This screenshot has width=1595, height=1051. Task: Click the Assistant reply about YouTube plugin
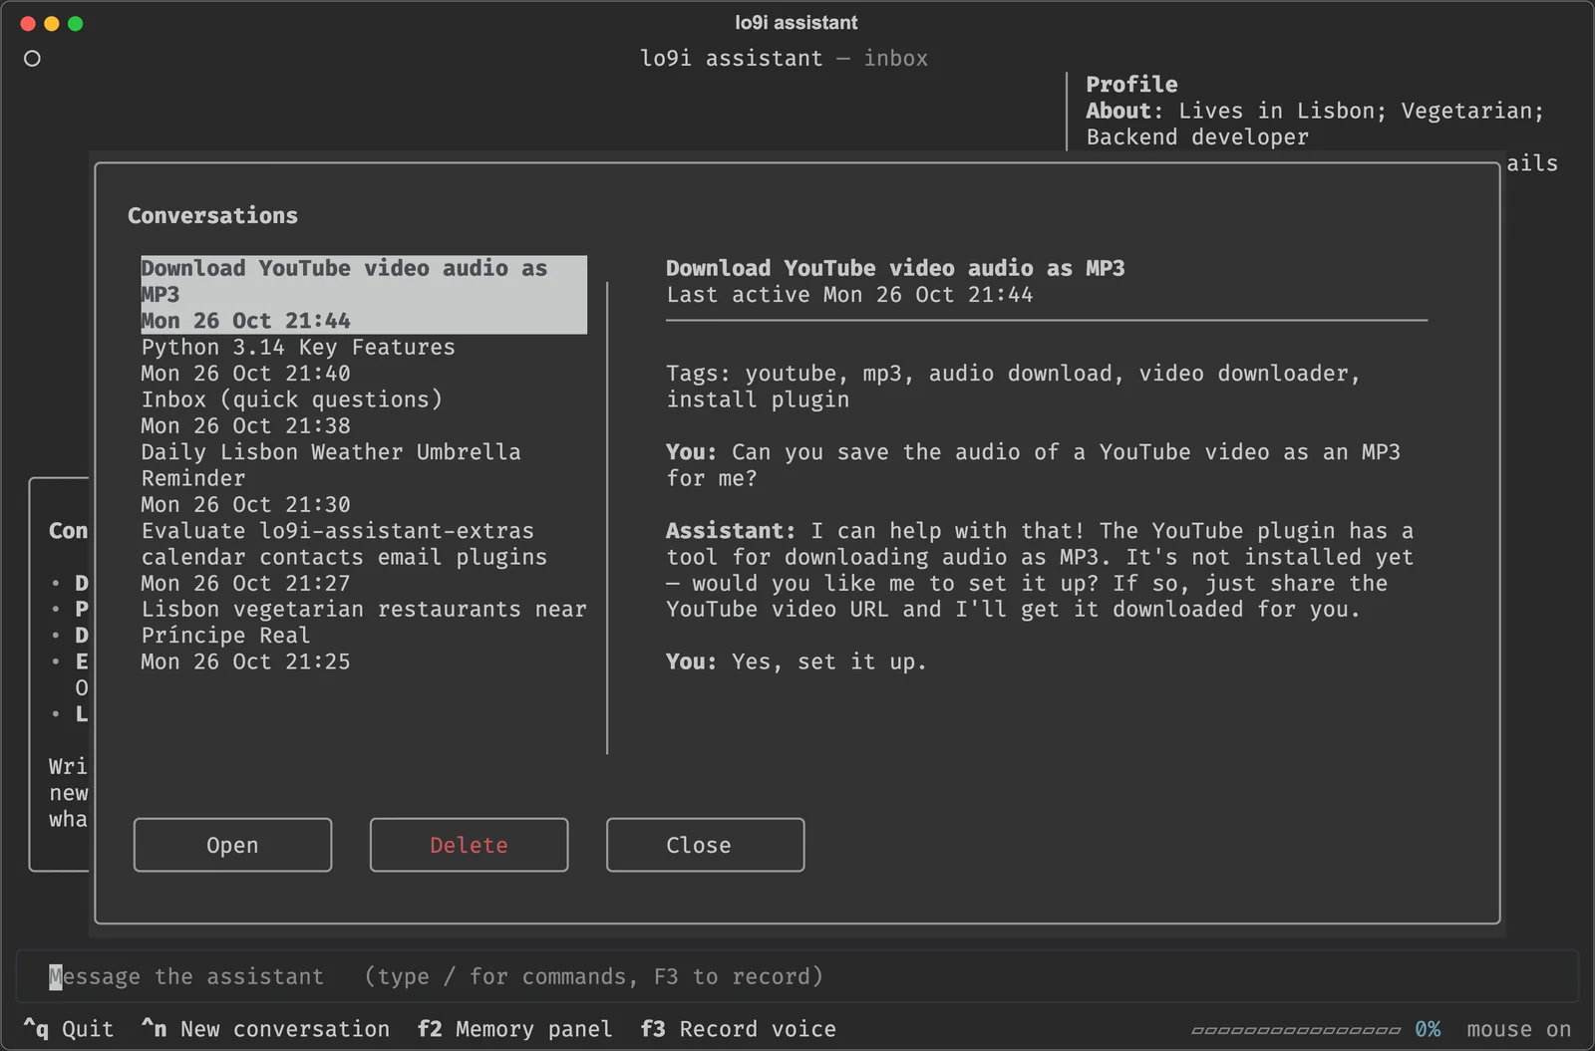(x=1040, y=570)
